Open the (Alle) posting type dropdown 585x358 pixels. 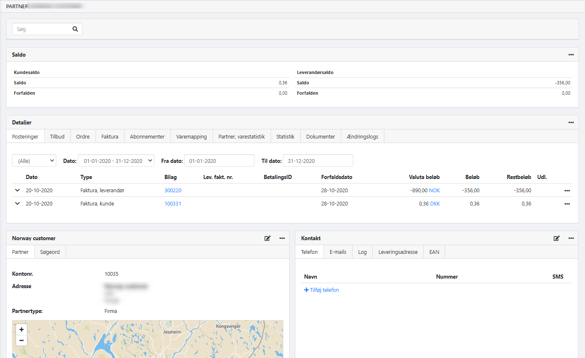34,161
